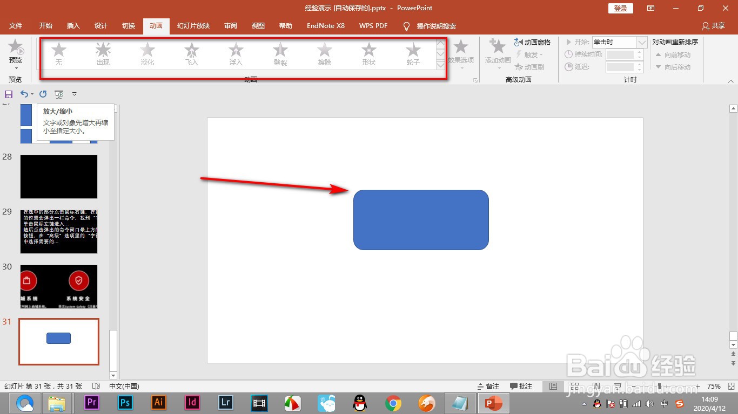The image size is (738, 414).
Task: Expand the undo history dropdown arrow
Action: [32, 94]
